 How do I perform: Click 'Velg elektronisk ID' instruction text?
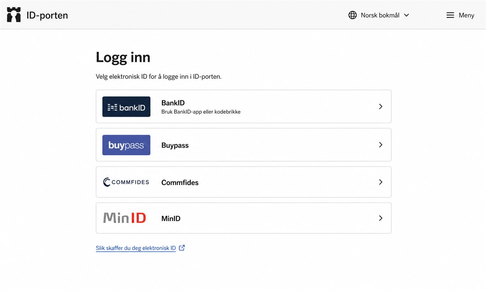tap(159, 77)
